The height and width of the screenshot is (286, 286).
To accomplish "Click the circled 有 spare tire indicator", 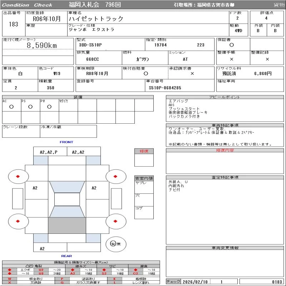I will [113, 243].
